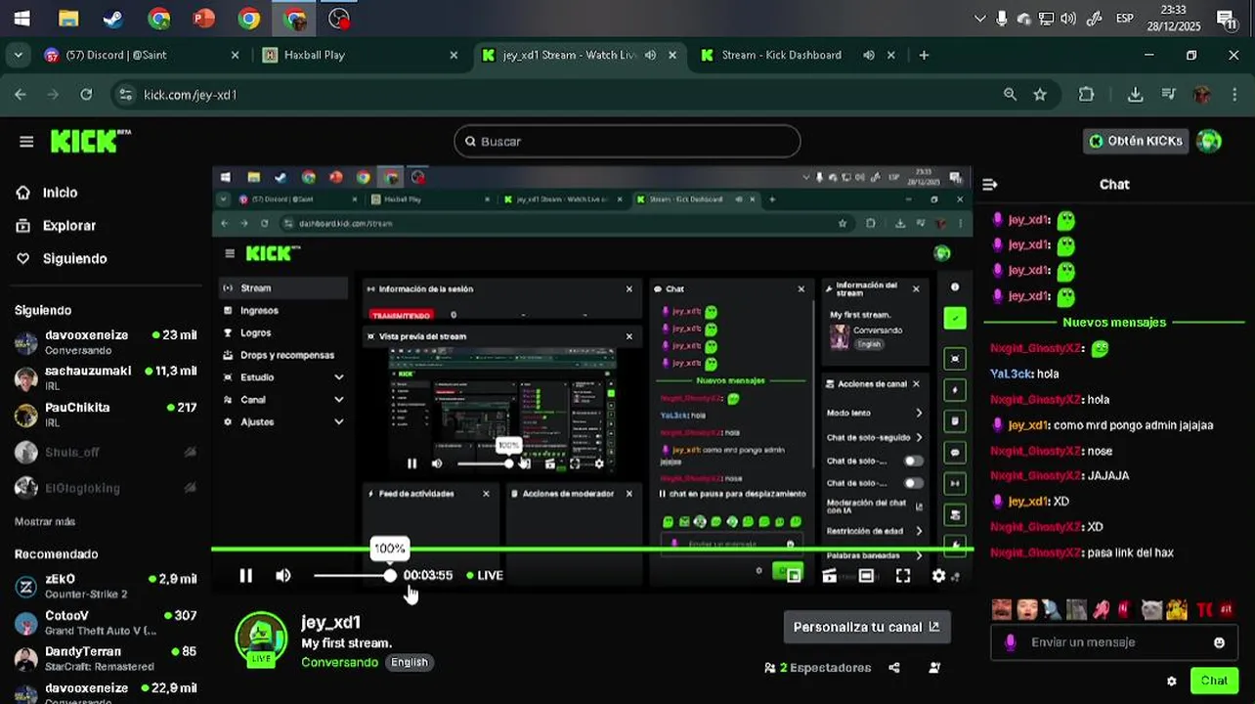
Task: Open the site info icon in the address bar
Action: 124,95
